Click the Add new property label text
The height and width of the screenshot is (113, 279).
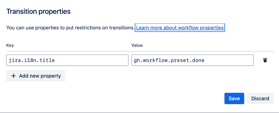click(x=40, y=76)
